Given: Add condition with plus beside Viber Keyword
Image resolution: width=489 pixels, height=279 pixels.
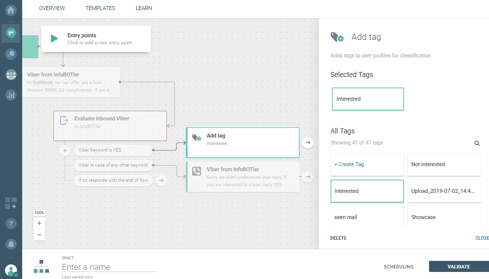Looking at the screenshot, I should [x=65, y=150].
